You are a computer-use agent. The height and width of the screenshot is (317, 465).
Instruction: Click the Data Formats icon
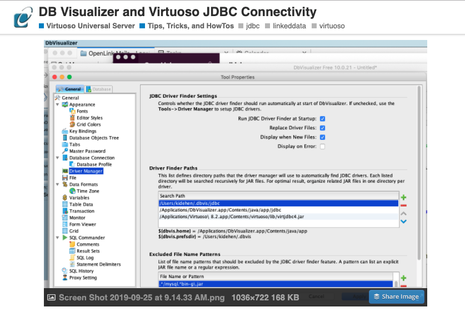(65, 184)
